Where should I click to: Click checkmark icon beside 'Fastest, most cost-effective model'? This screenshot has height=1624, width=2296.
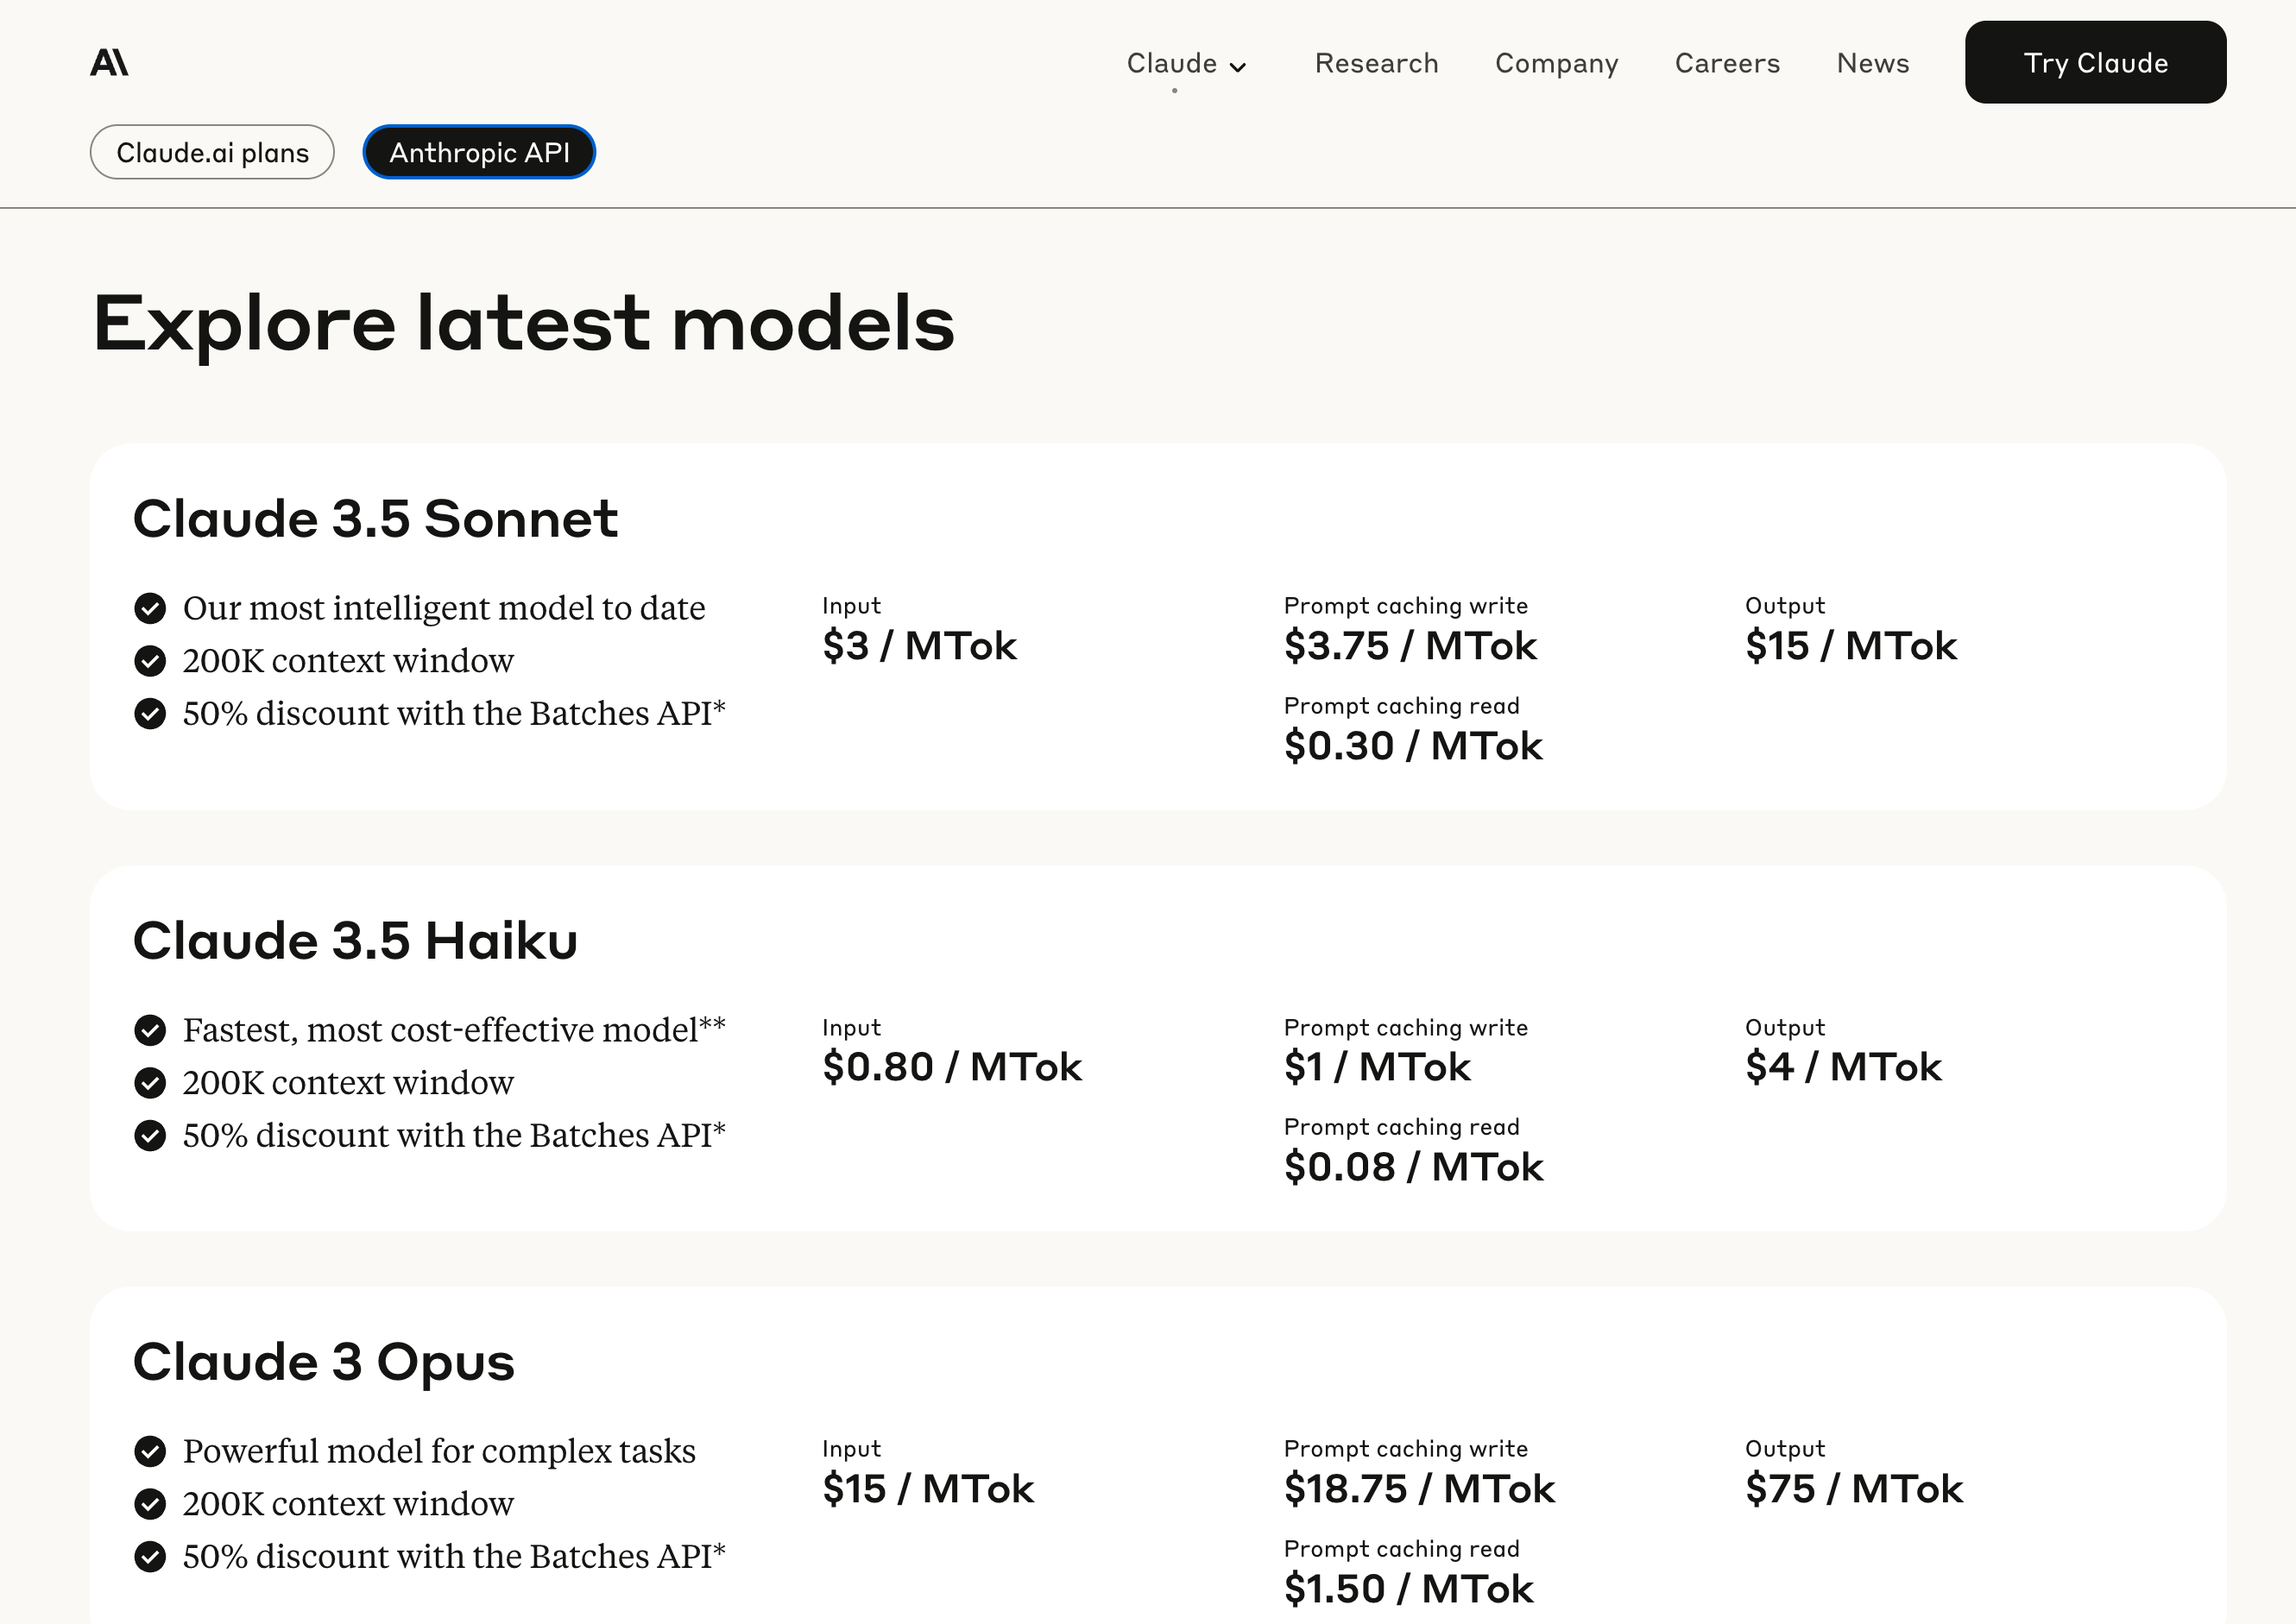(x=150, y=1030)
